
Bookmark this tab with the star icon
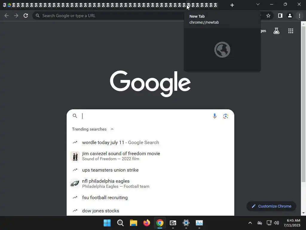pos(268,16)
